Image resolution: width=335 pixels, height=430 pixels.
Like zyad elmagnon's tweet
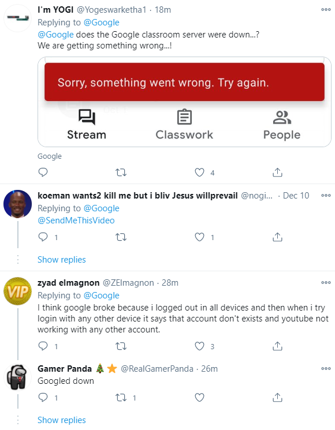click(x=199, y=346)
